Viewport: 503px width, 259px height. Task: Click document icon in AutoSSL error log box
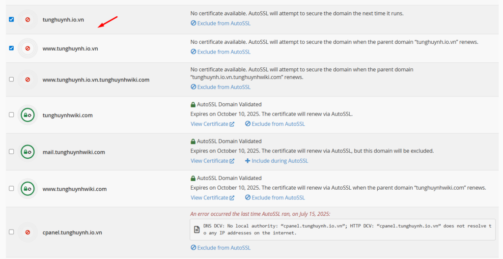196,230
